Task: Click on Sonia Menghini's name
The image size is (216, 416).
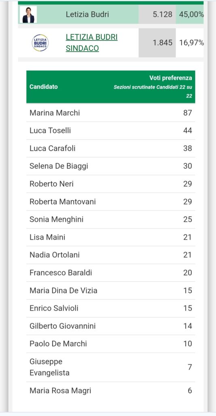Action: [x=56, y=219]
